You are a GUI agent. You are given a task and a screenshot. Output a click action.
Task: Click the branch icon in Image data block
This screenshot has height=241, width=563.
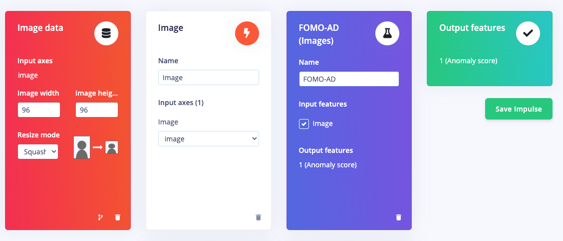pyautogui.click(x=100, y=217)
